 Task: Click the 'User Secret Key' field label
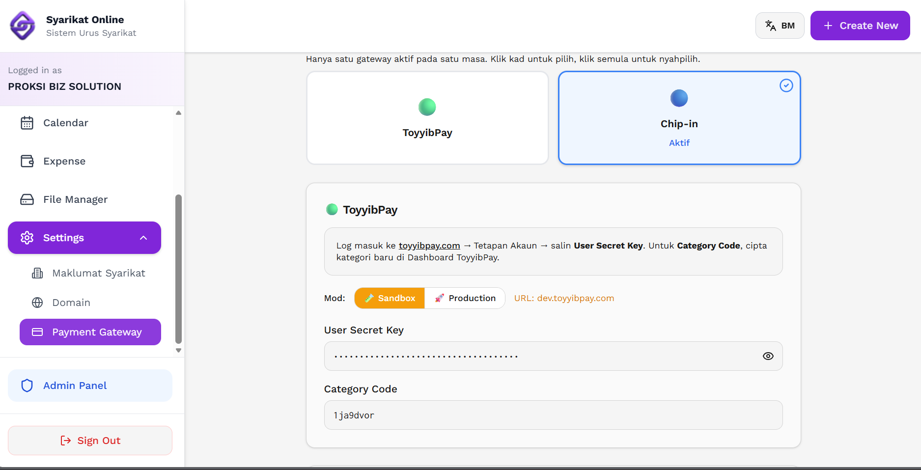coord(364,330)
